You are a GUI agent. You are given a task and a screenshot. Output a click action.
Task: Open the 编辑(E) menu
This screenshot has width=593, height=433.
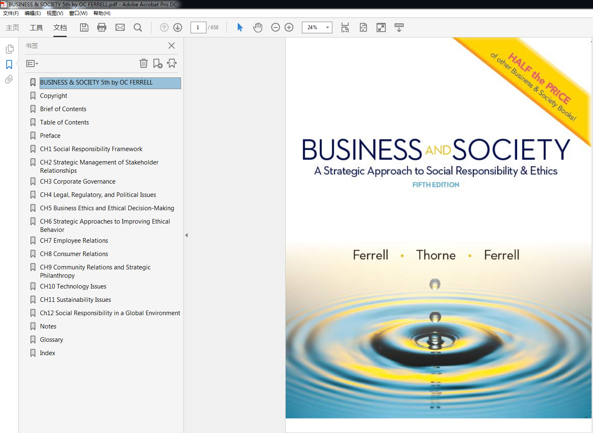point(33,13)
